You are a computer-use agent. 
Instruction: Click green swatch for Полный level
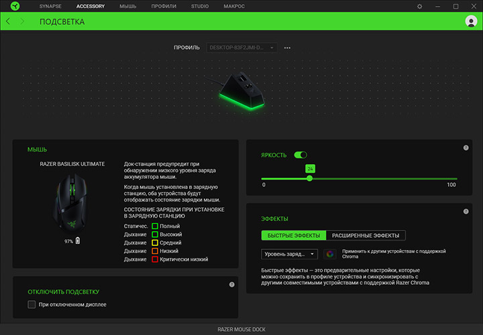coord(155,226)
